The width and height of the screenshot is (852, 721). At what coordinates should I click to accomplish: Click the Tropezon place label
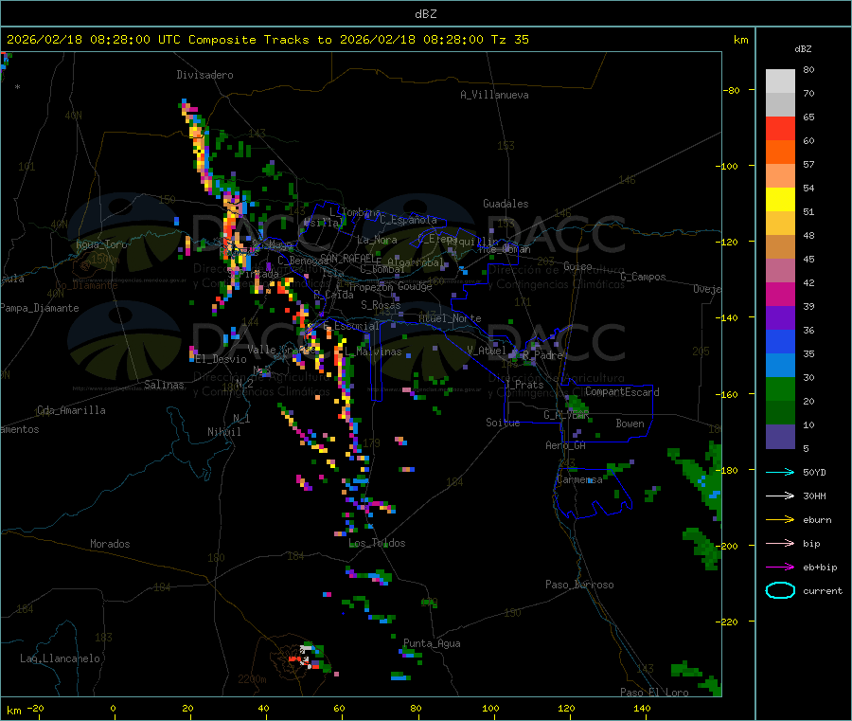(371, 286)
